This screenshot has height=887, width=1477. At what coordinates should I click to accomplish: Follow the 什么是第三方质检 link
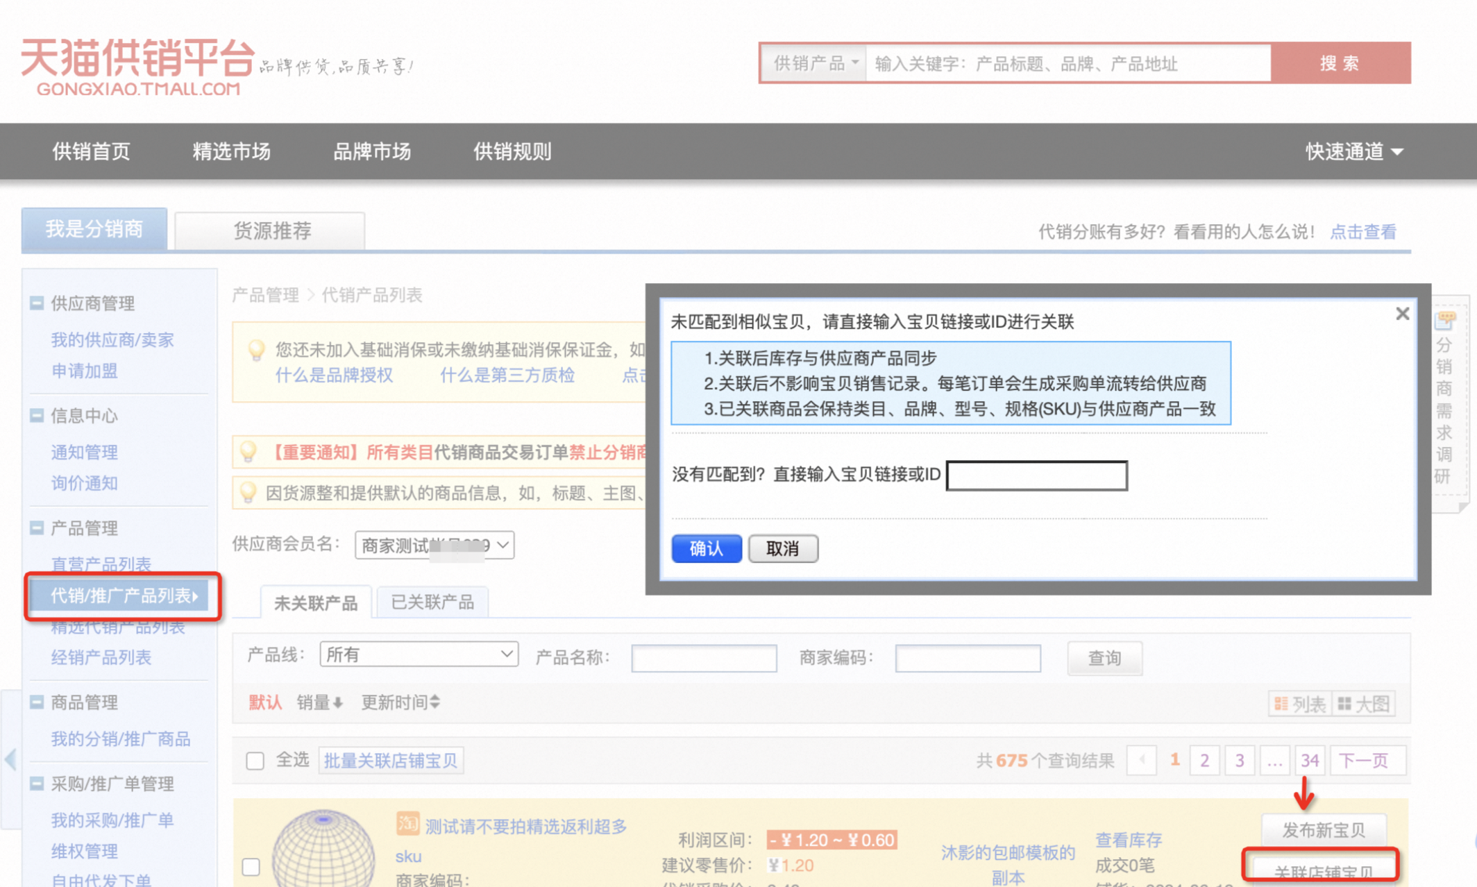(507, 375)
